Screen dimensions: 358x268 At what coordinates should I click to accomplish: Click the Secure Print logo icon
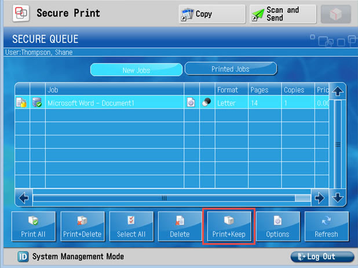tap(21, 13)
